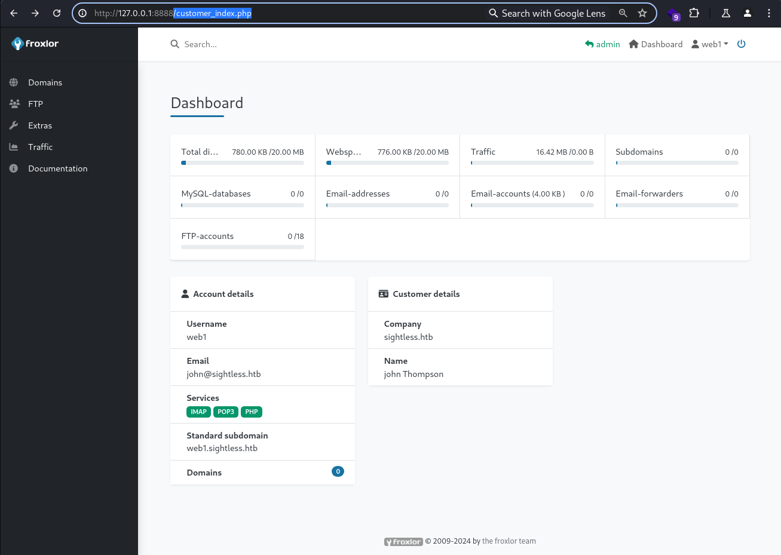This screenshot has height=555, width=781.
Task: Expand the web1 user dropdown
Action: coord(710,44)
